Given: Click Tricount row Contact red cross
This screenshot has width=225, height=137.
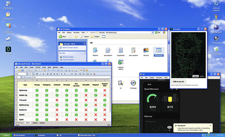Looking at the screenshot, I should 57,100.
